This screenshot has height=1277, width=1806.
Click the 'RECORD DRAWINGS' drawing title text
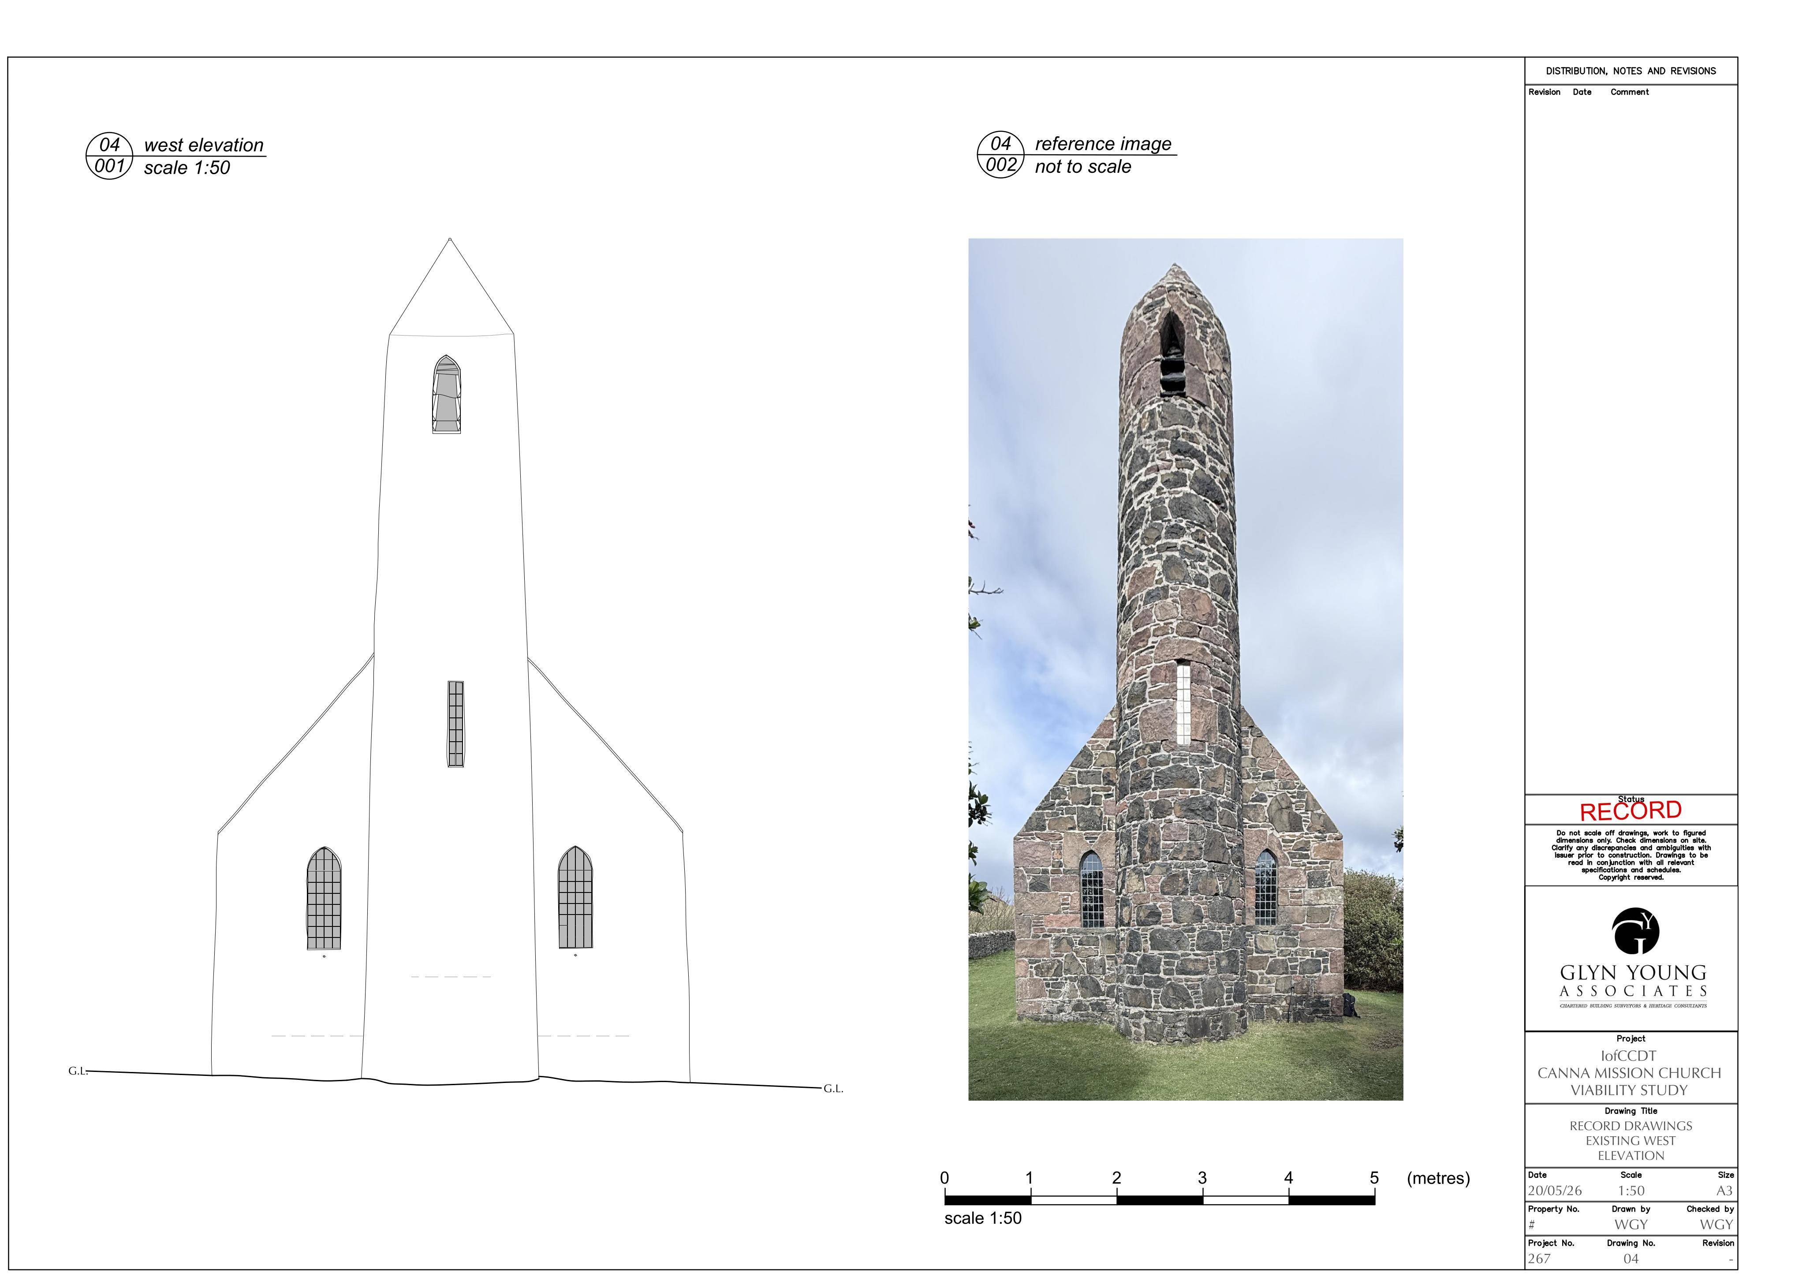pos(1631,1126)
